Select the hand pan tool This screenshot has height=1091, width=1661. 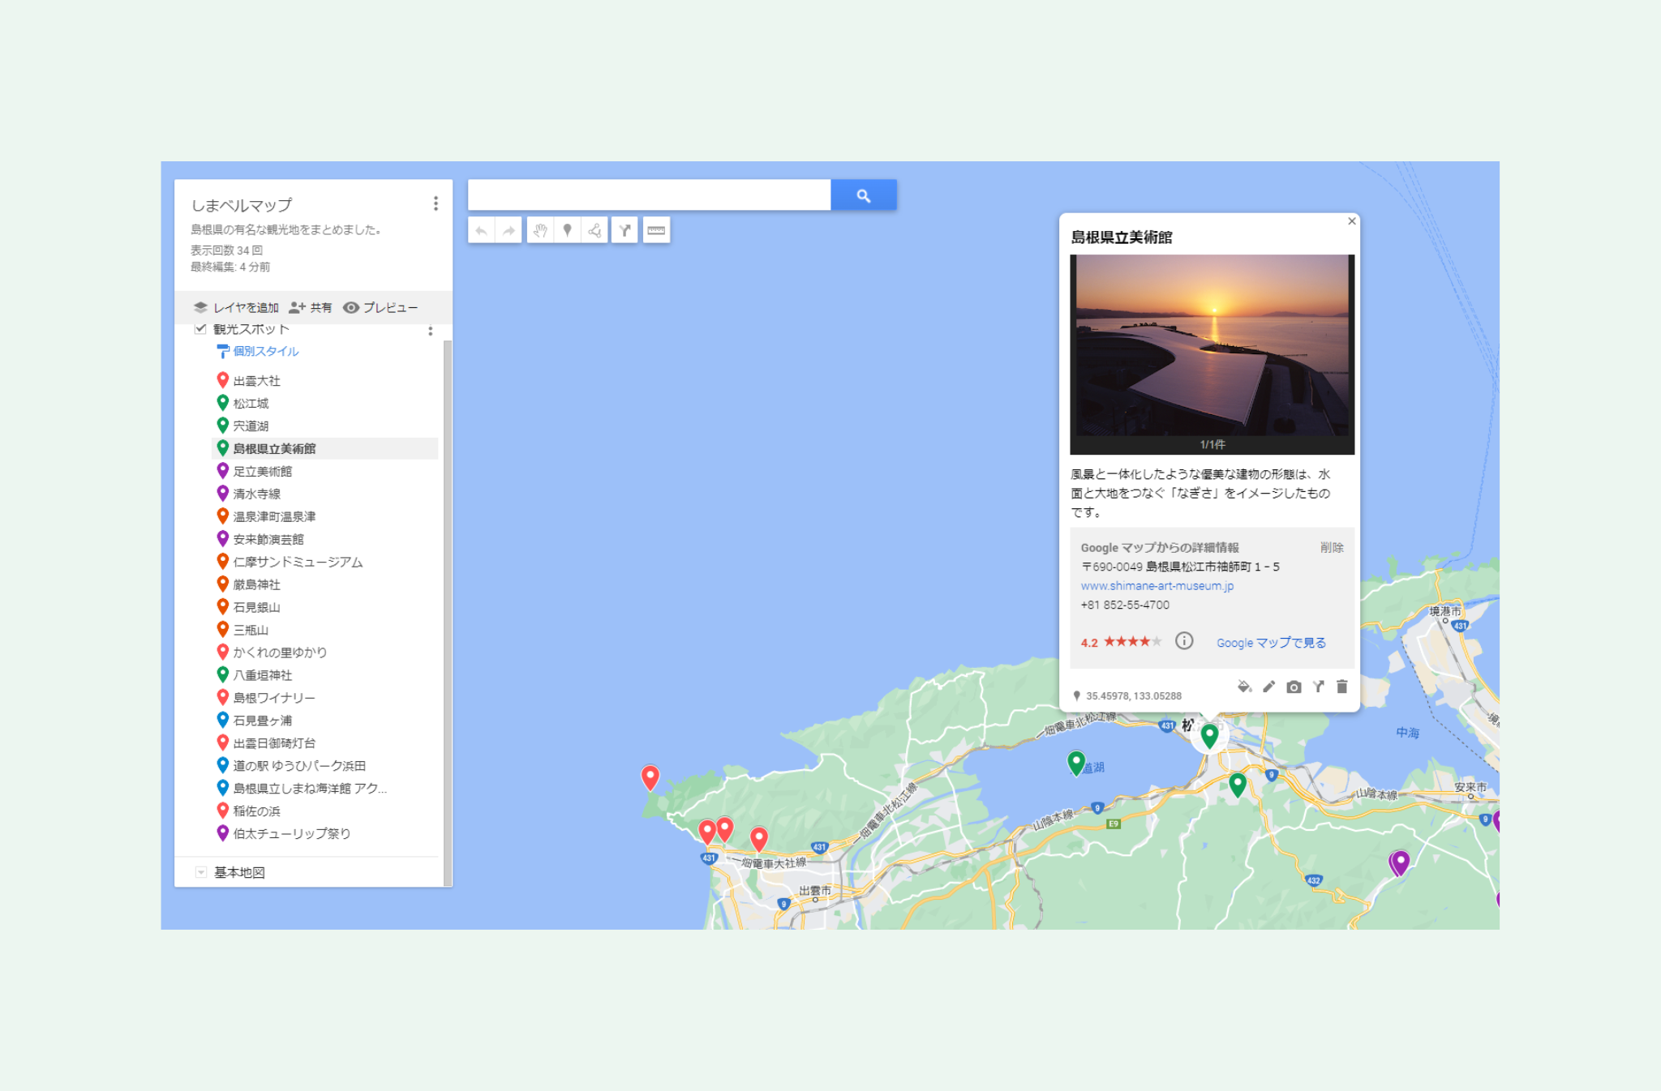[540, 231]
